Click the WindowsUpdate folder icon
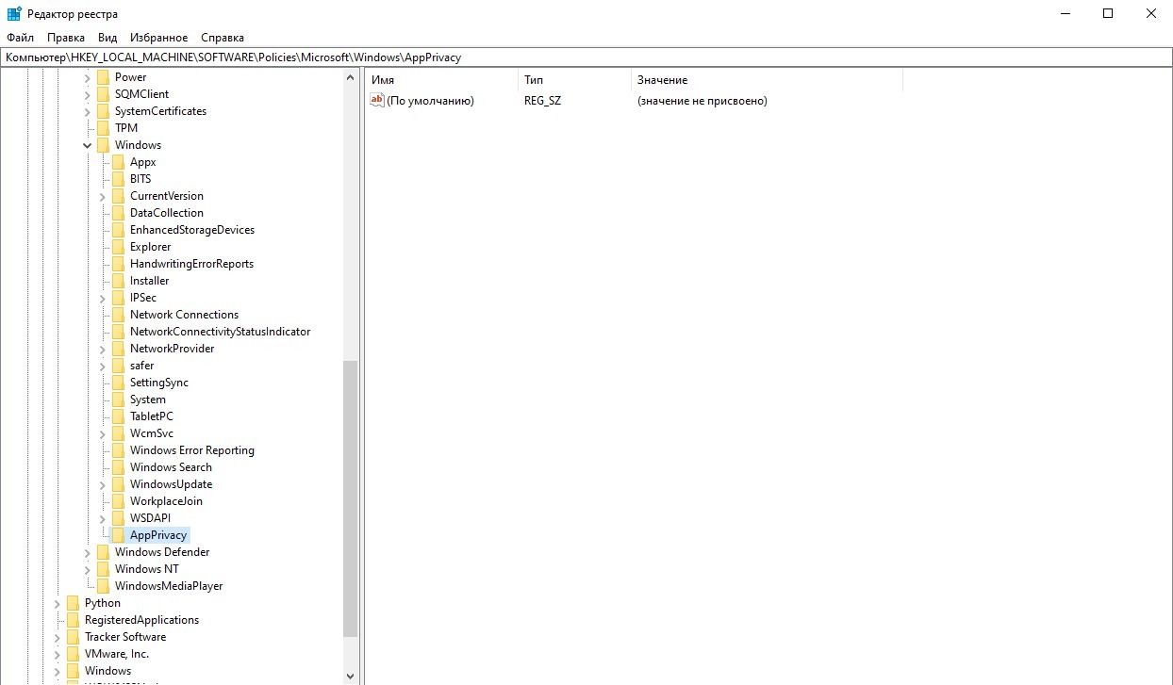 118,484
